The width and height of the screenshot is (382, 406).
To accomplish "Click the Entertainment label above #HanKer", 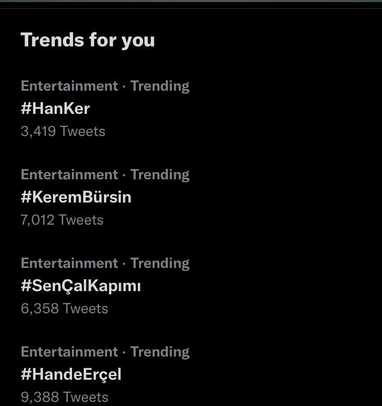I will click(x=69, y=86).
